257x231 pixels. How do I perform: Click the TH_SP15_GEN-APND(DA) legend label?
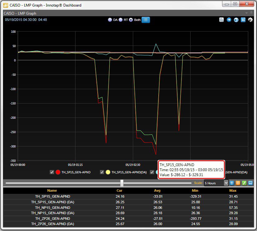click(x=129, y=172)
